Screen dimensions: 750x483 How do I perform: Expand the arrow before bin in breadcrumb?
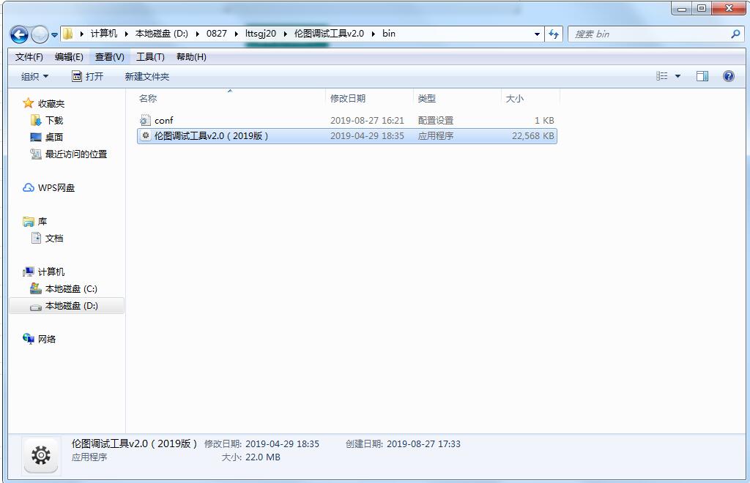click(373, 34)
